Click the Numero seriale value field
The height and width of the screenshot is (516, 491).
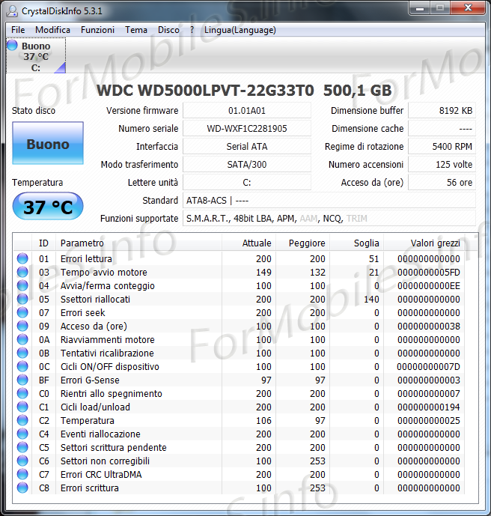click(x=246, y=129)
